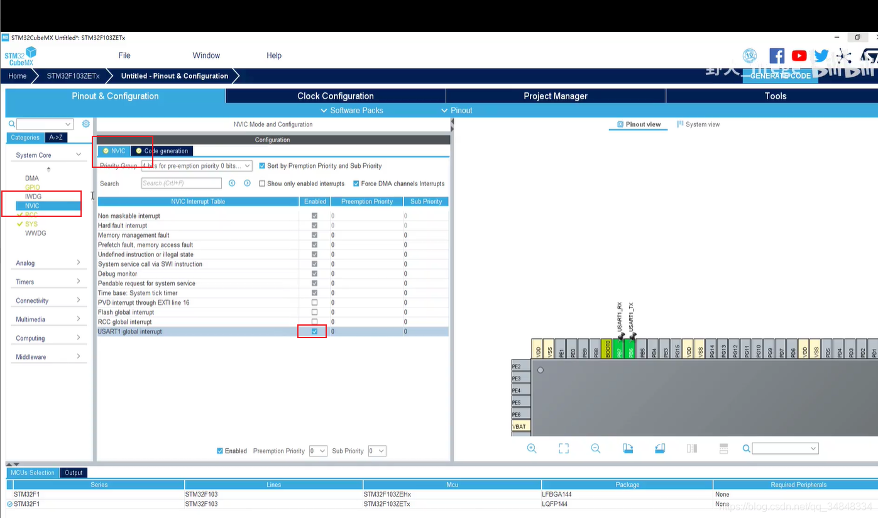Go to Home breadcrumb

point(17,75)
